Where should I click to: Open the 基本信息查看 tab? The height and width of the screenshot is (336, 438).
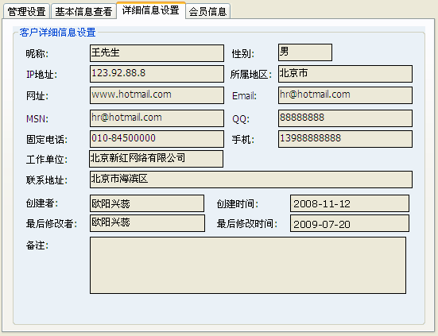83,11
